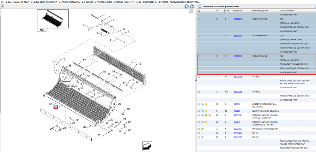The width and height of the screenshot is (316, 152).
Task: Click 'ШПЛИНТ,3mm OD x 30mm OAL' description
Action: 266,111
